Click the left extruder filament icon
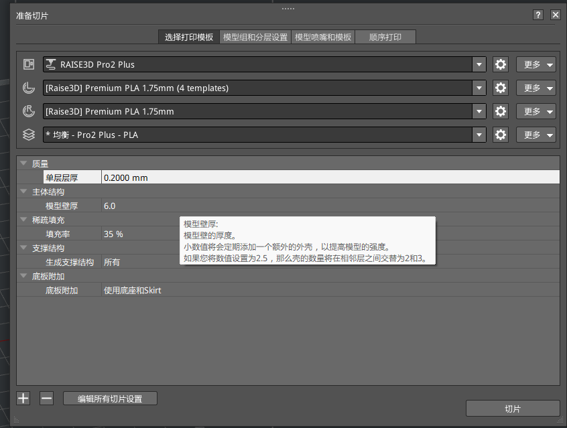The image size is (567, 428). pyautogui.click(x=29, y=88)
